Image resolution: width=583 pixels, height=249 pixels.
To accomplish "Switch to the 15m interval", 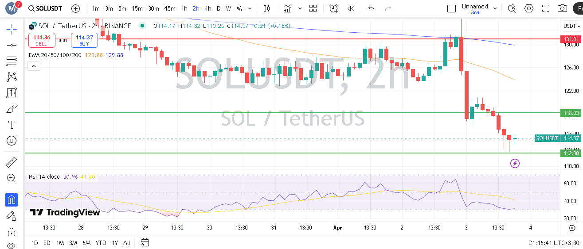I will tap(137, 8).
